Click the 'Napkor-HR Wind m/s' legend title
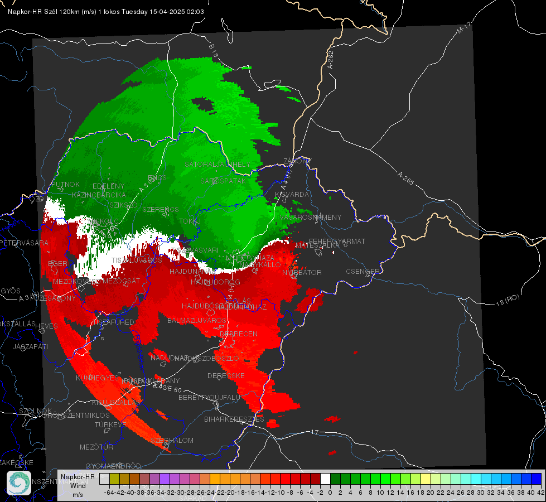 coord(78,486)
